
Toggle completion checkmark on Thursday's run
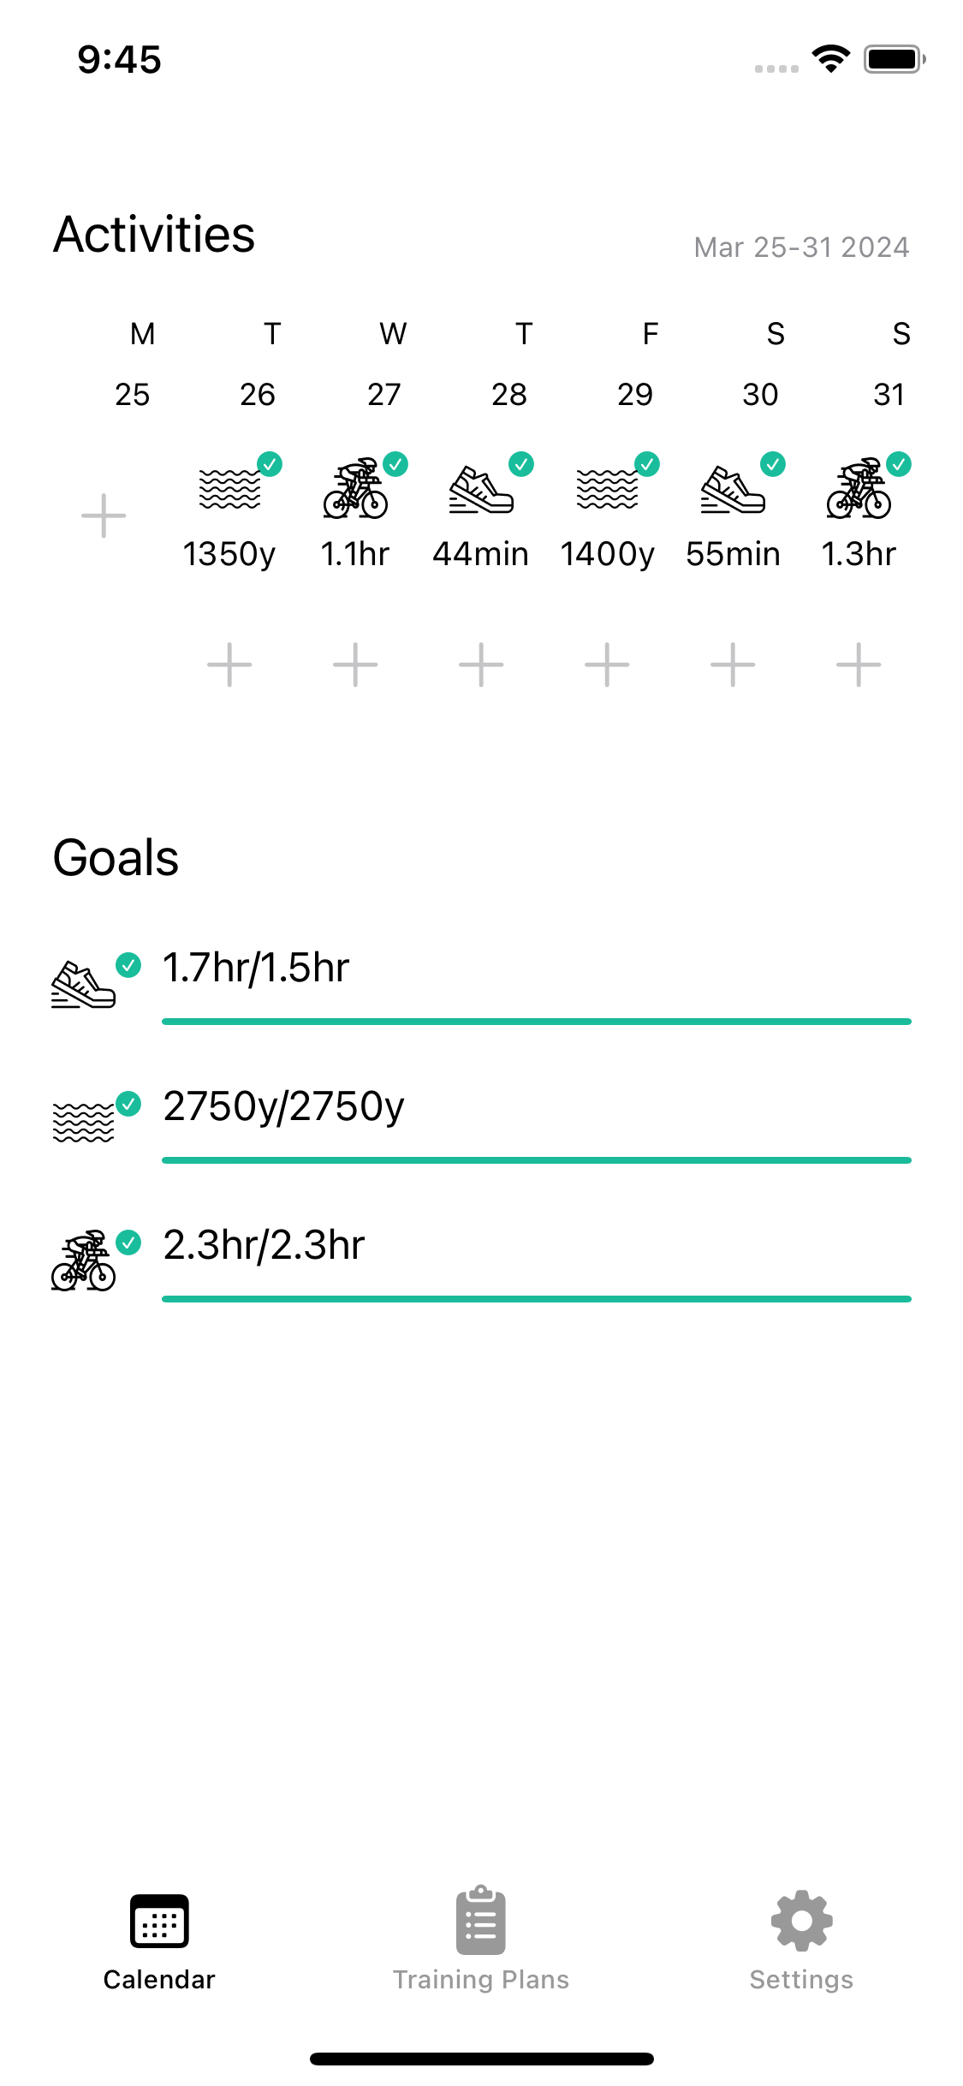coord(521,464)
